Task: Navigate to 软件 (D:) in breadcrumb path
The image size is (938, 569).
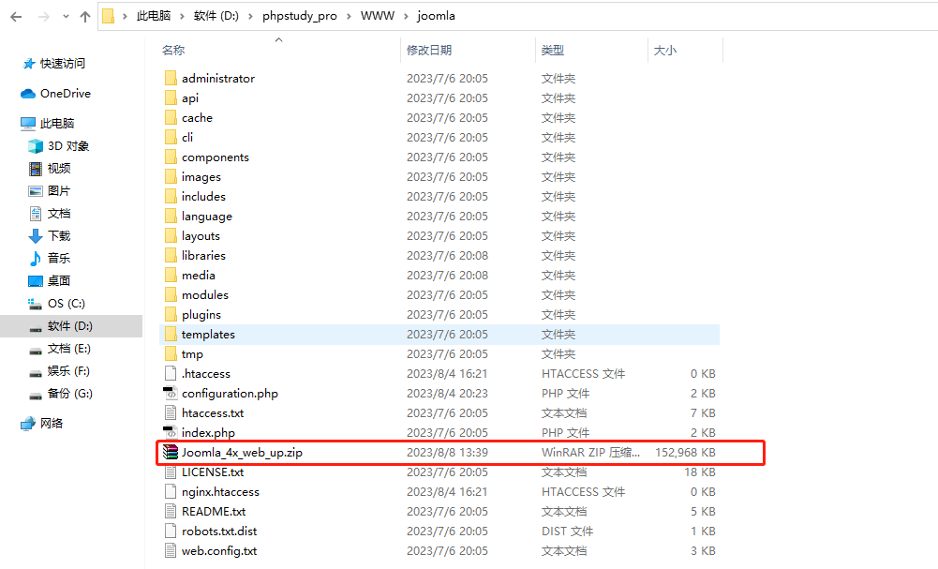Action: [216, 16]
